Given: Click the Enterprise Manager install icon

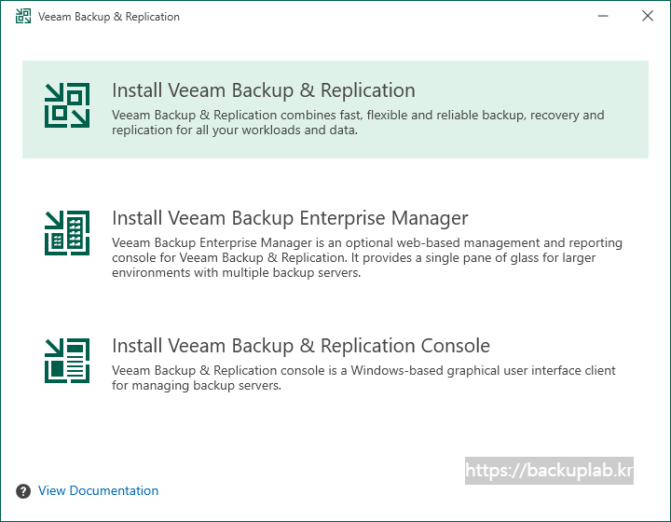Looking at the screenshot, I should [x=67, y=233].
